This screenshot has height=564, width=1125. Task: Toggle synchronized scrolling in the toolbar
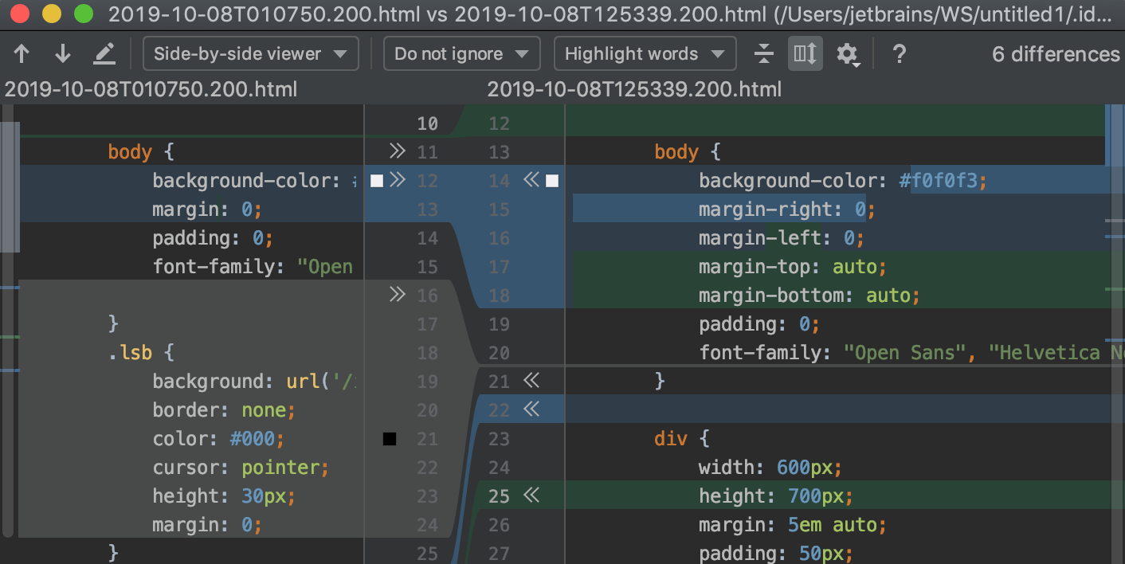click(x=805, y=53)
